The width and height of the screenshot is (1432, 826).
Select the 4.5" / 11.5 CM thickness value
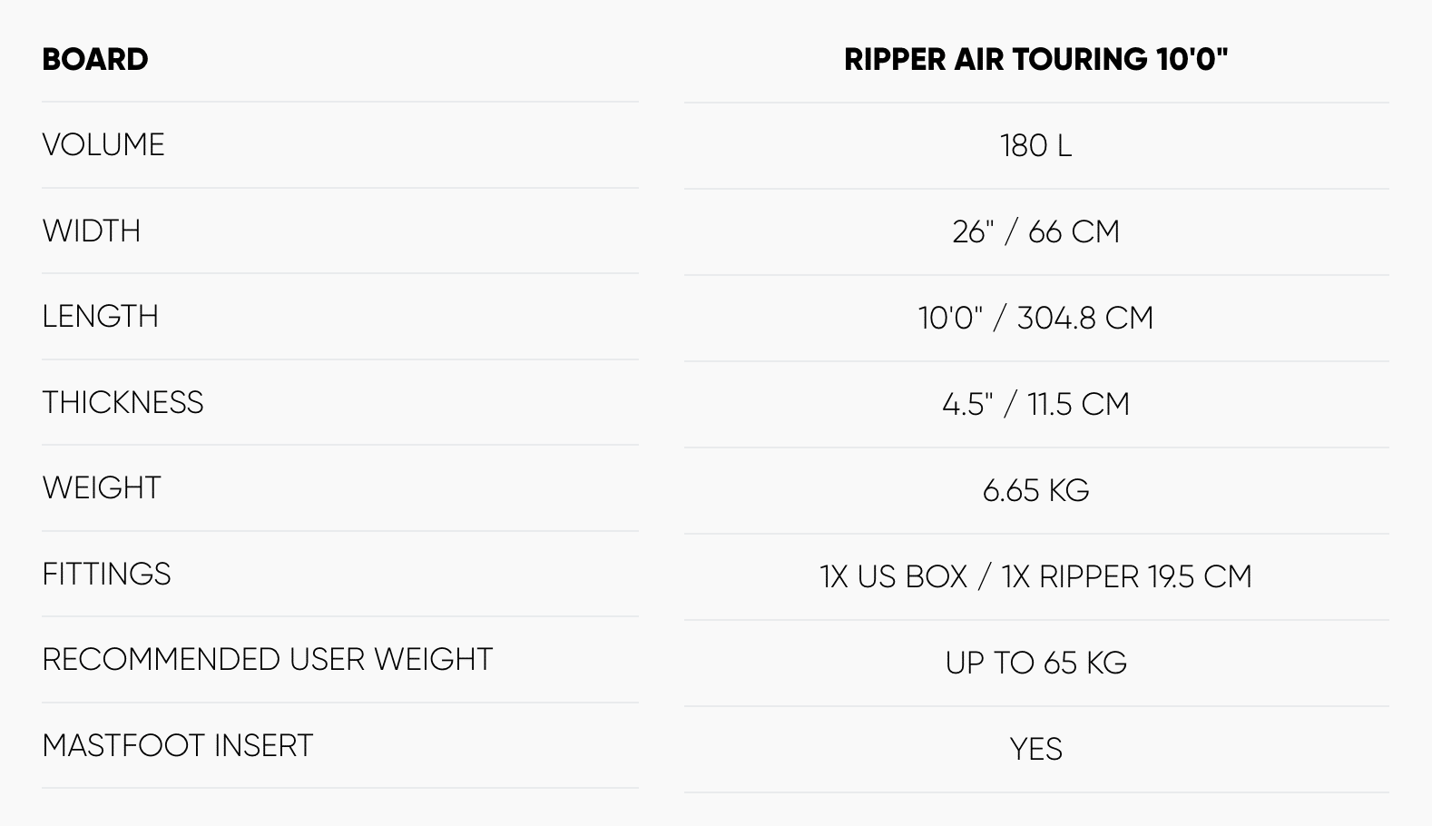click(1035, 404)
